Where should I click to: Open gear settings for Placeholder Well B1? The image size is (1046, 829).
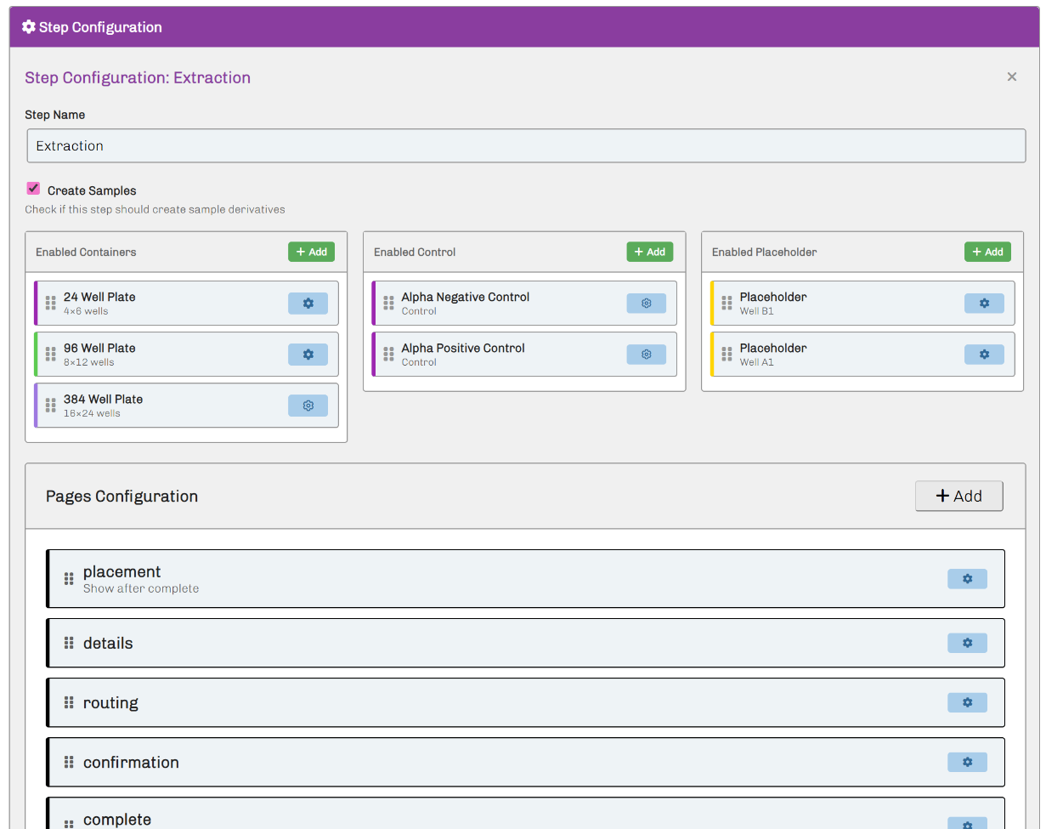984,304
